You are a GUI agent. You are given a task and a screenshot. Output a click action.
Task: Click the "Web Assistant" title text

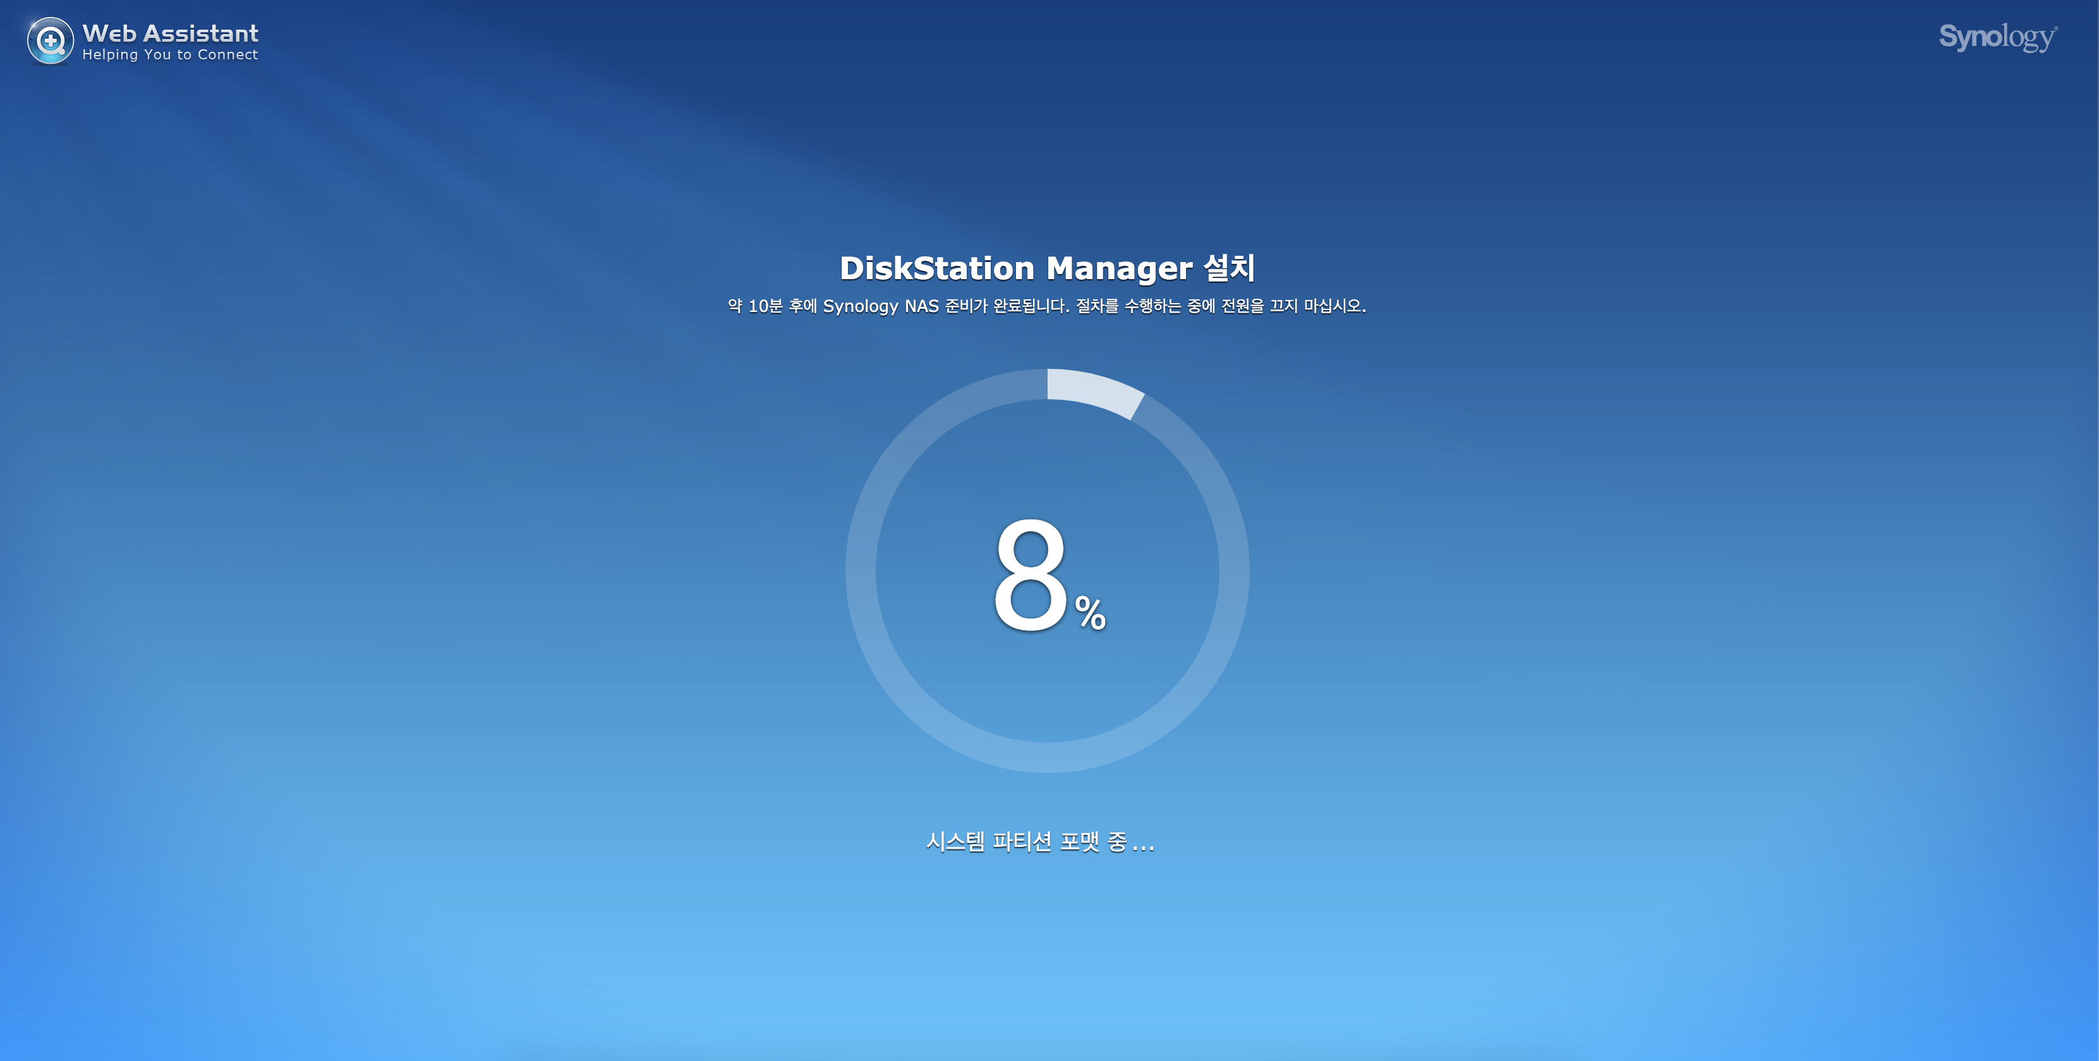(169, 33)
